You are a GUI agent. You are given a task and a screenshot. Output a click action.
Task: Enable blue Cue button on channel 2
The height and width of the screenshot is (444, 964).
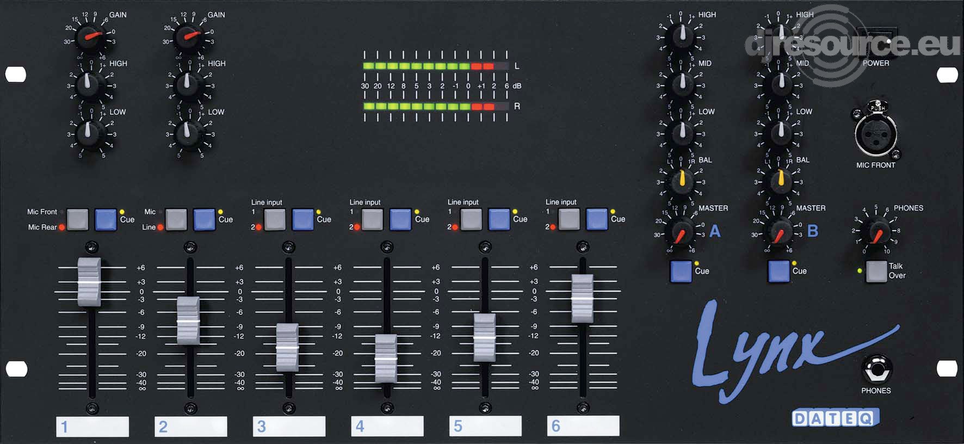[204, 219]
